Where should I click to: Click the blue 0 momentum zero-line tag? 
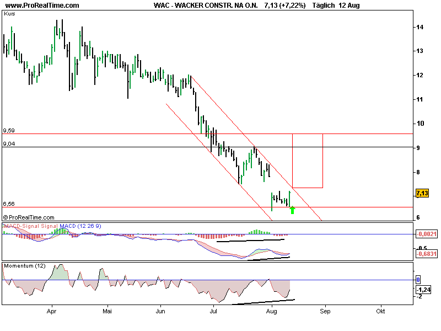[418, 280]
